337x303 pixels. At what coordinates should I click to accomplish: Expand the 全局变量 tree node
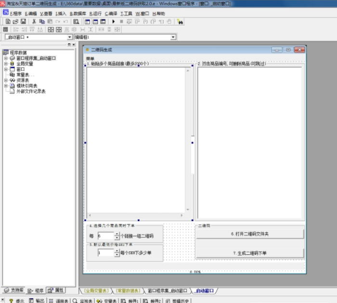[x=6, y=63]
